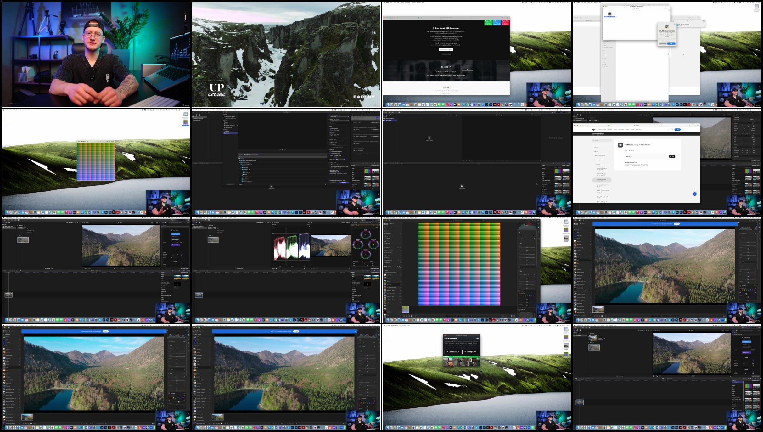Click the Neutral HALD PNG preview window on desktop
The width and height of the screenshot is (763, 432).
(x=96, y=160)
